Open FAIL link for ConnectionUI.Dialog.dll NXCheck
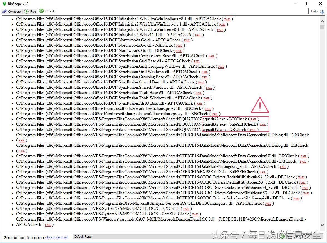 pyautogui.click(x=21, y=141)
